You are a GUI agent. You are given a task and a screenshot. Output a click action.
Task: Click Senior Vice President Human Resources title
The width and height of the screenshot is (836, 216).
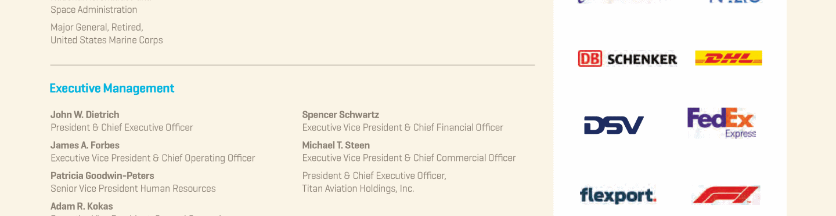(133, 189)
